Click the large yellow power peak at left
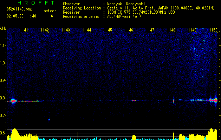The height and width of the screenshot is (140, 221). [x=14, y=134]
